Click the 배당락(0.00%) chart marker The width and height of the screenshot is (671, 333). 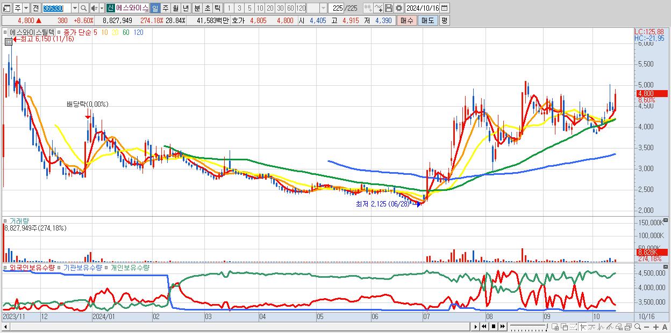tap(87, 104)
